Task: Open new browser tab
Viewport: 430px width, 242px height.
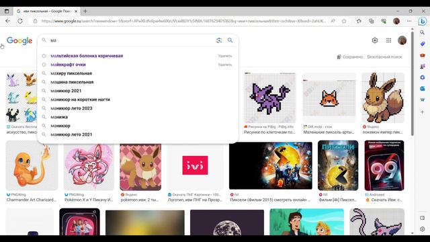Action: (x=85, y=11)
